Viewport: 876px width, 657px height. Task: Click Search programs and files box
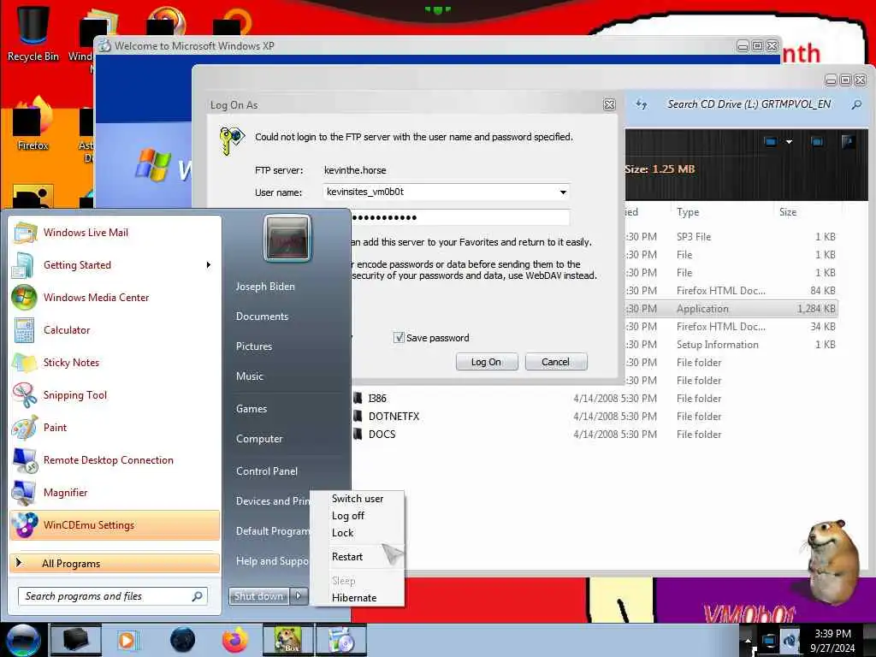pos(112,596)
